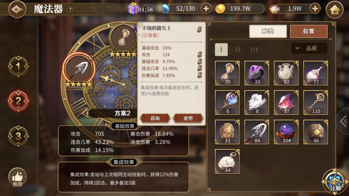This screenshot has width=349, height=196.
Task: Expand the side panel arrow on the right edge
Action: [343, 121]
